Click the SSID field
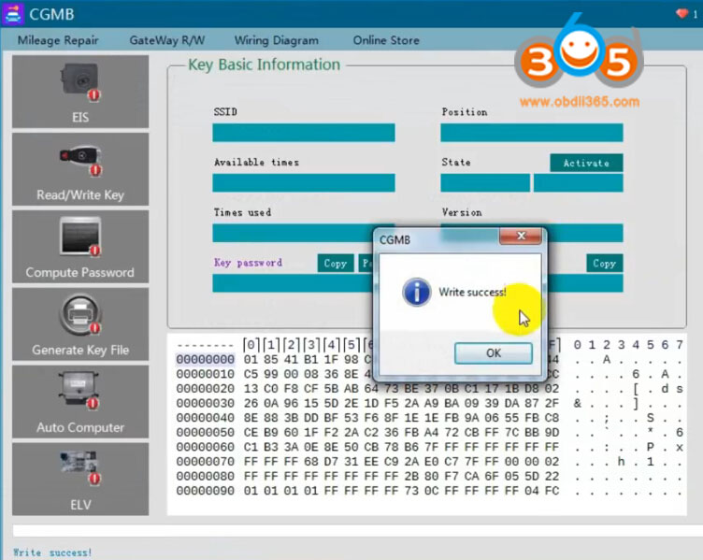Image resolution: width=703 pixels, height=560 pixels. click(x=304, y=133)
